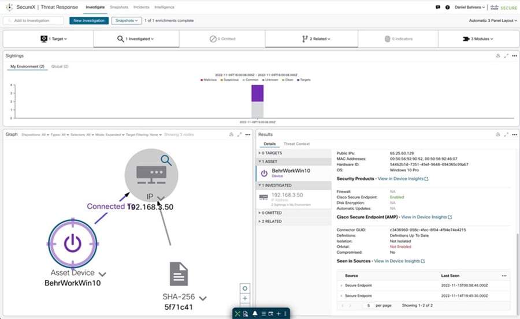Expand the 0 TARGETS section

tap(294, 153)
